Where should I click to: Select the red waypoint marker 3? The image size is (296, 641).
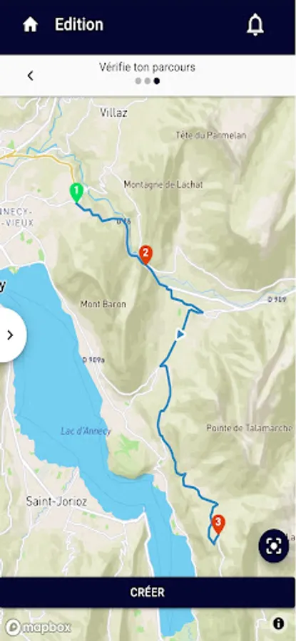(218, 523)
